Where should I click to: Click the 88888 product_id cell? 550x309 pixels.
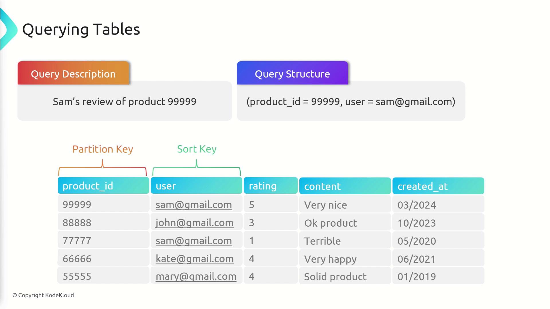coord(77,223)
